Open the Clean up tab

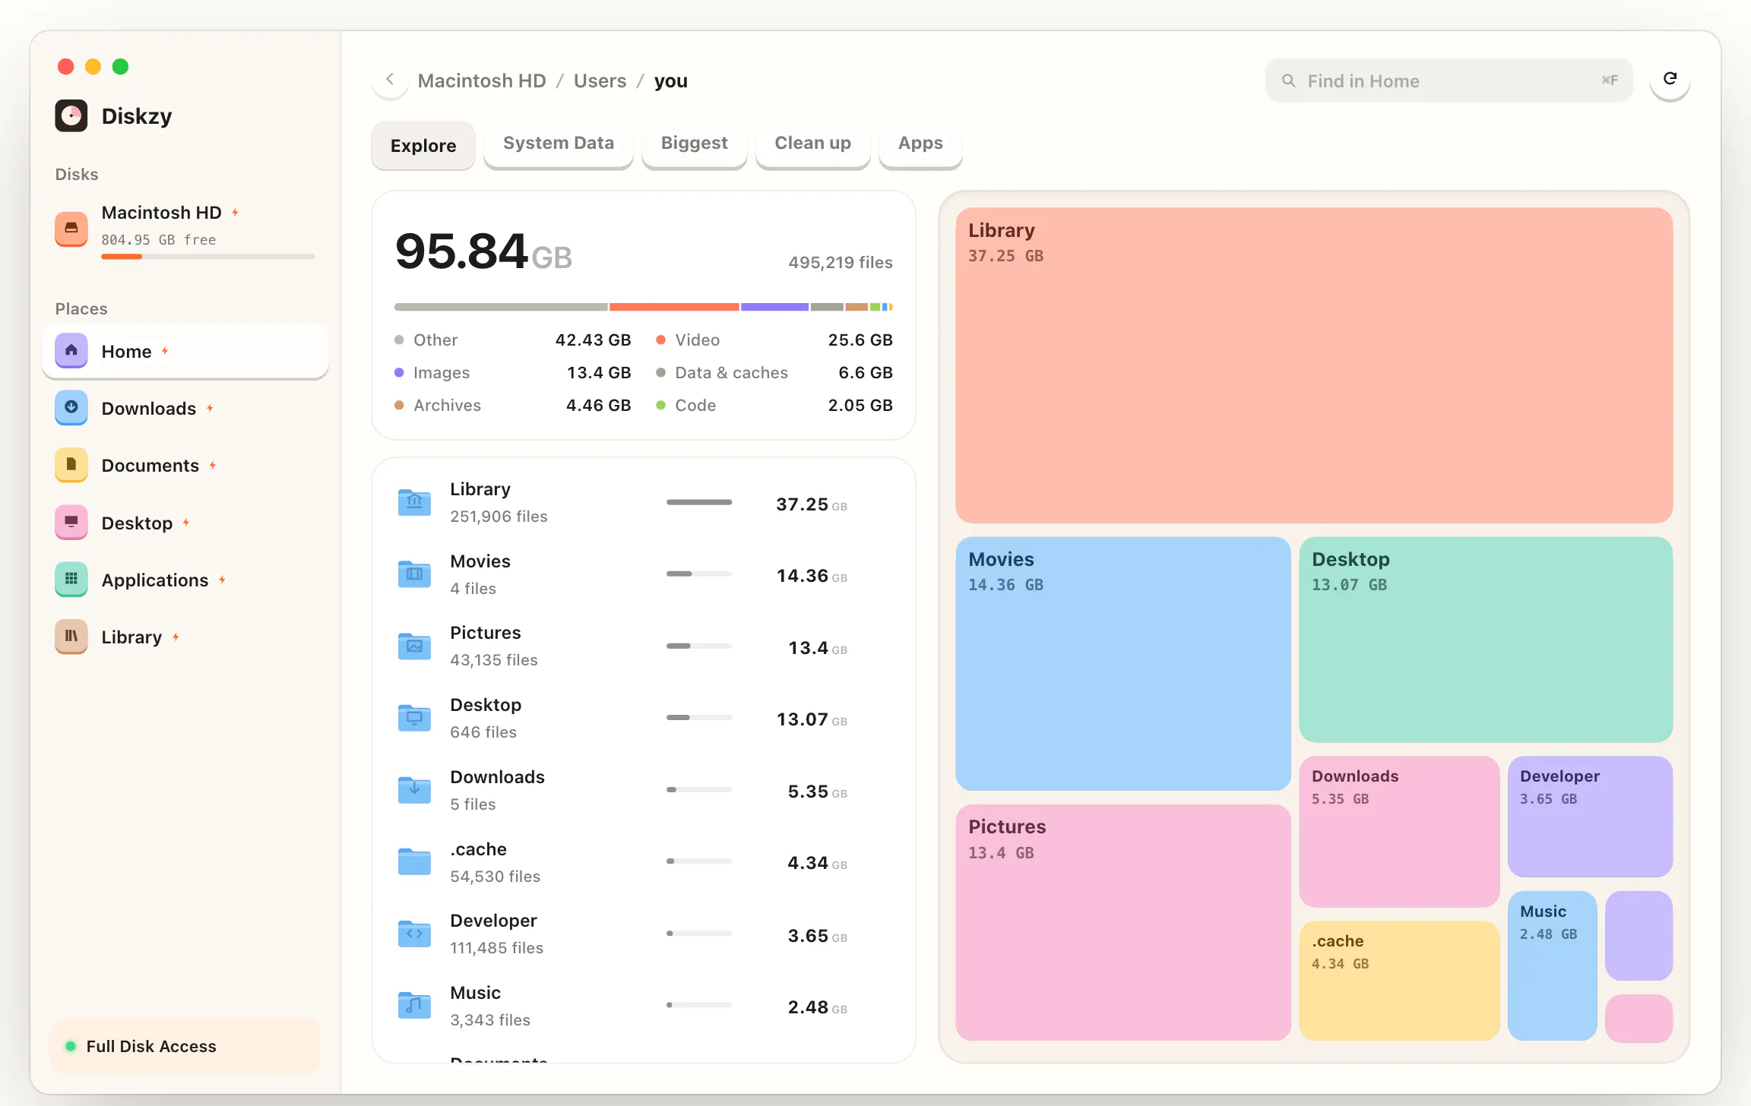[813, 143]
